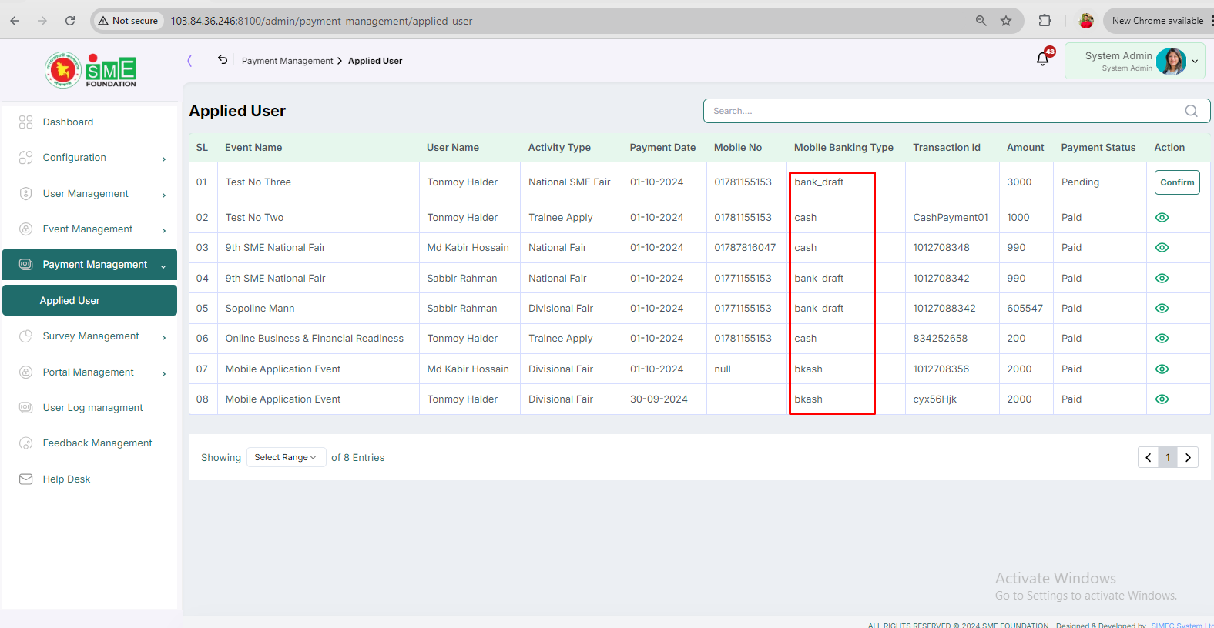Screen dimensions: 1214x628
Task: Select mobile number 01787816047
Action: click(745, 248)
